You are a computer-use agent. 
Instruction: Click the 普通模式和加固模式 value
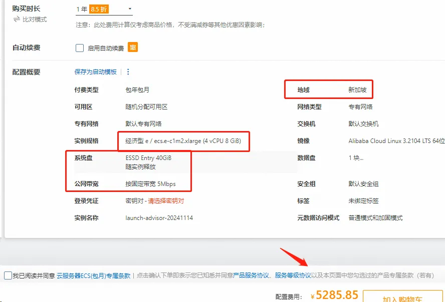[375, 218]
